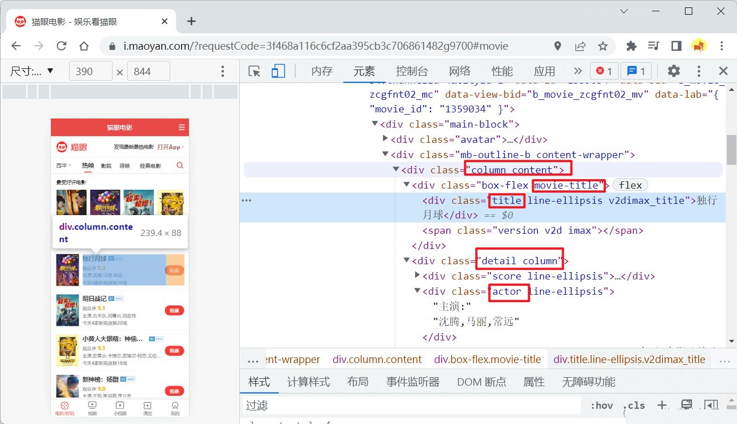The image size is (737, 424).
Task: Open the device dimensions dropdown
Action: (32, 71)
